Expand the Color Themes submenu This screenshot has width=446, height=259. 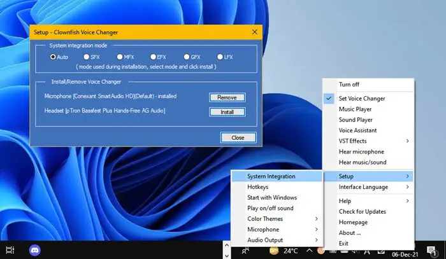tap(277, 219)
